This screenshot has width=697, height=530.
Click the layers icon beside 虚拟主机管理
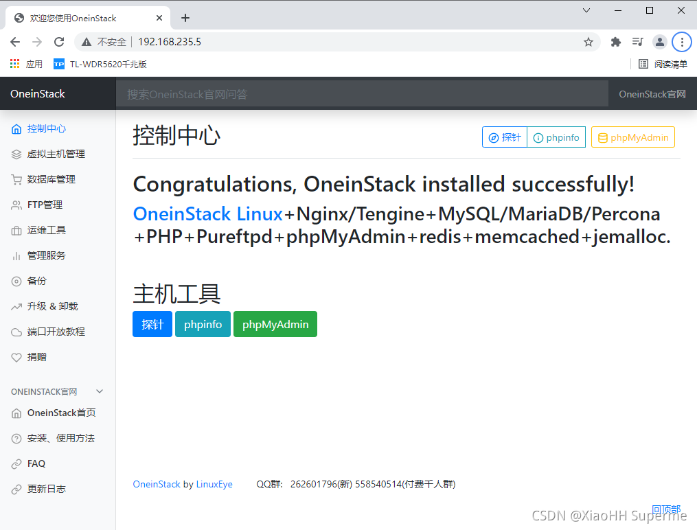pos(16,154)
